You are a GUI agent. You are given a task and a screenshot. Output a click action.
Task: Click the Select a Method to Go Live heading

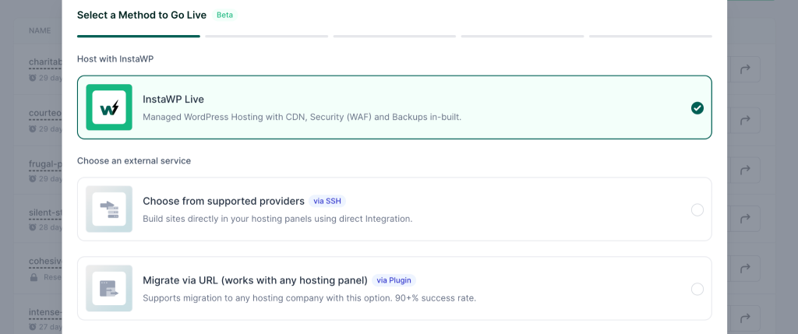coord(142,15)
